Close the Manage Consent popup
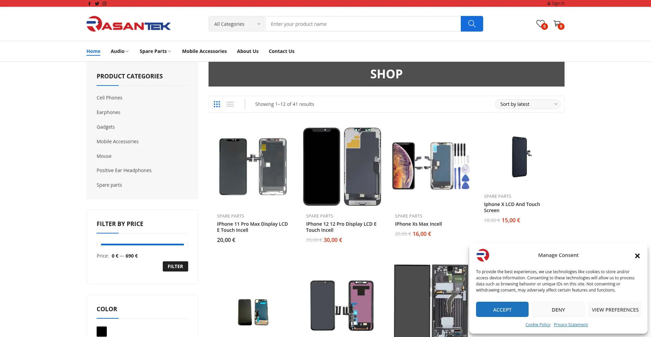 point(637,256)
